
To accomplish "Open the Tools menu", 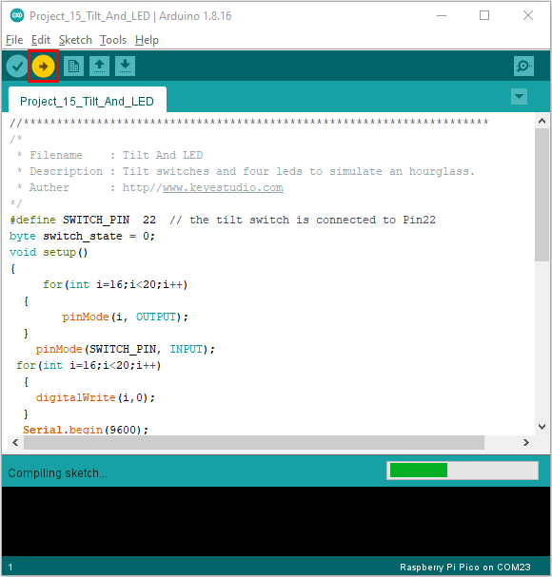I will [x=113, y=40].
